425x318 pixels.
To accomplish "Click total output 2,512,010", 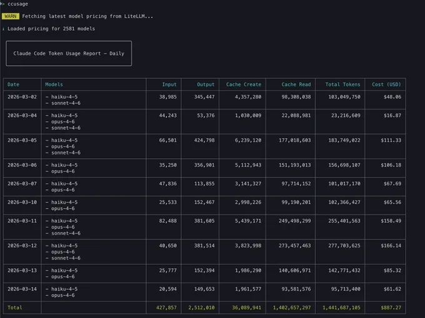I will 201,308.
